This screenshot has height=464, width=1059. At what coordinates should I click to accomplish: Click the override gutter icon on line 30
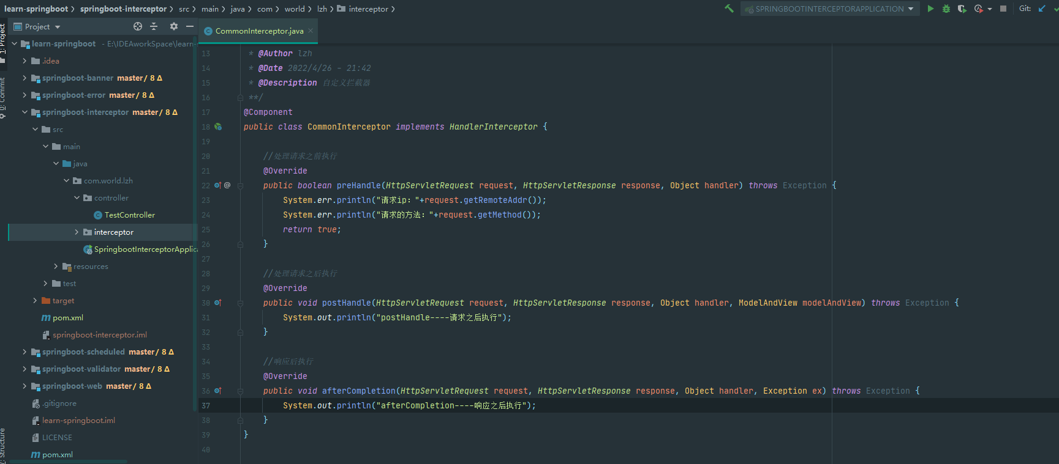(x=217, y=303)
